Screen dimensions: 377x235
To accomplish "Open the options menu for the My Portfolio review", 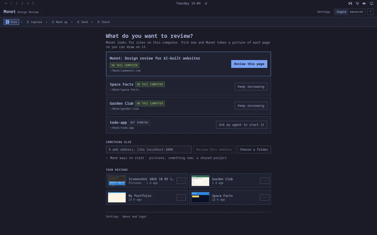I will click(181, 197).
